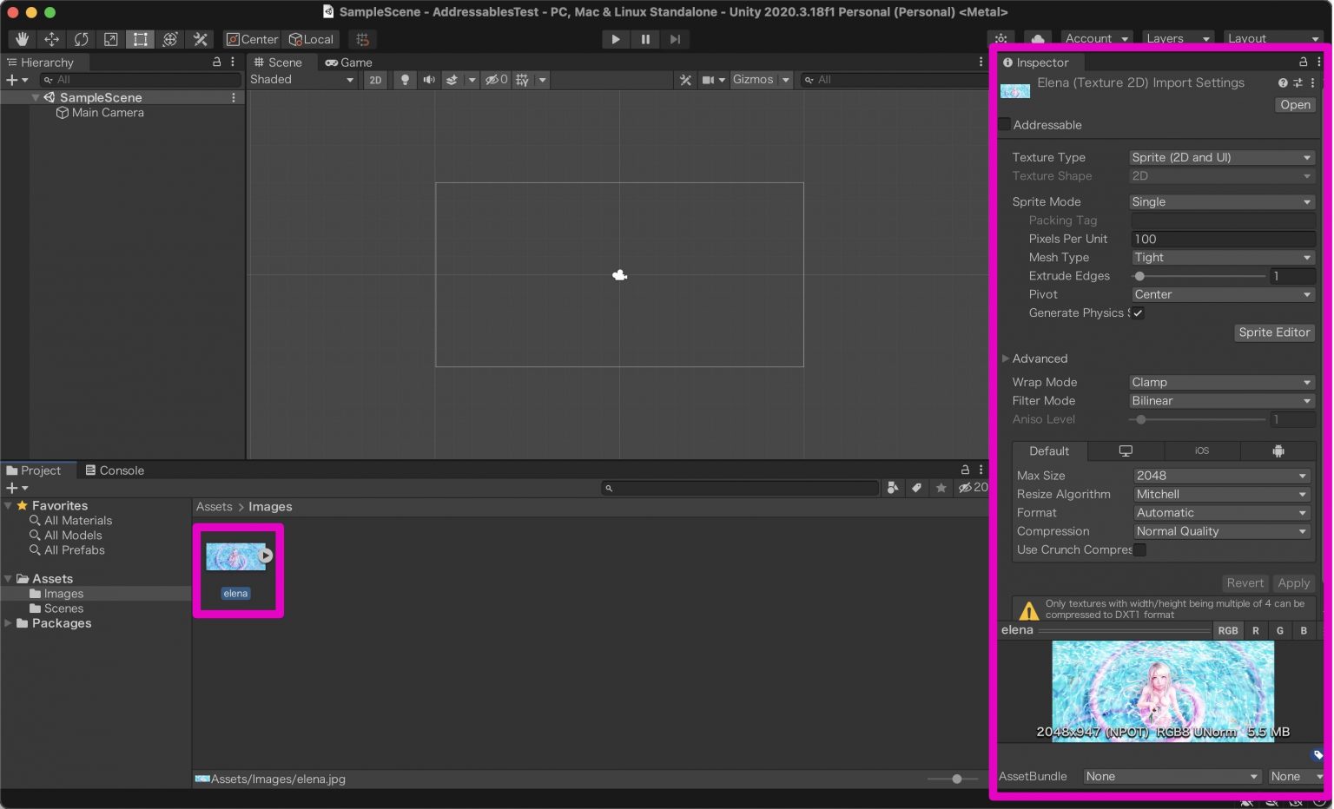Toggle Use Crunch Compression
Image resolution: width=1334 pixels, height=809 pixels.
(x=1140, y=549)
